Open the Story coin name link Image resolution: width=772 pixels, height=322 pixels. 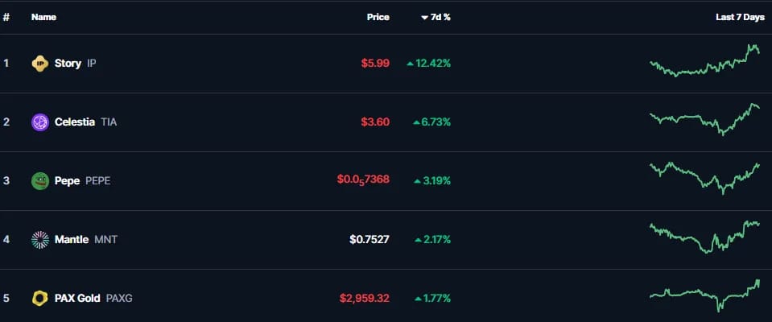pyautogui.click(x=68, y=64)
